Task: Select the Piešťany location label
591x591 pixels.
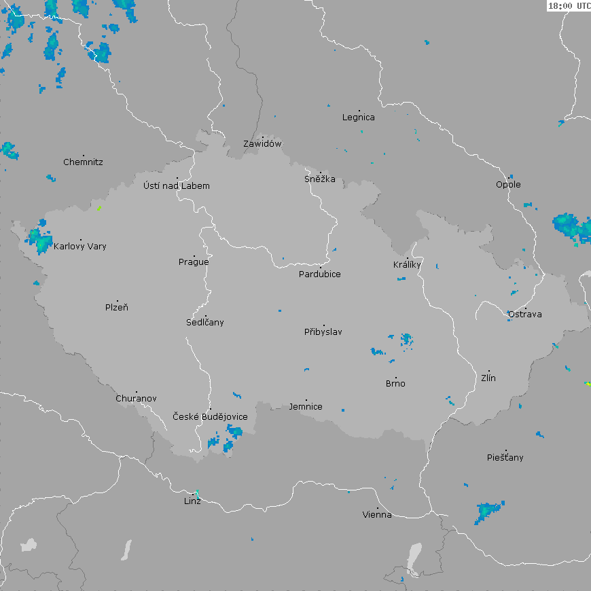Action: point(505,458)
